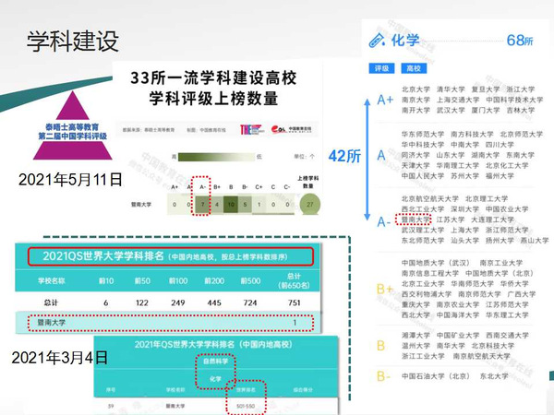
Task: Click the 学科建设 slide title
Action: 72,41
